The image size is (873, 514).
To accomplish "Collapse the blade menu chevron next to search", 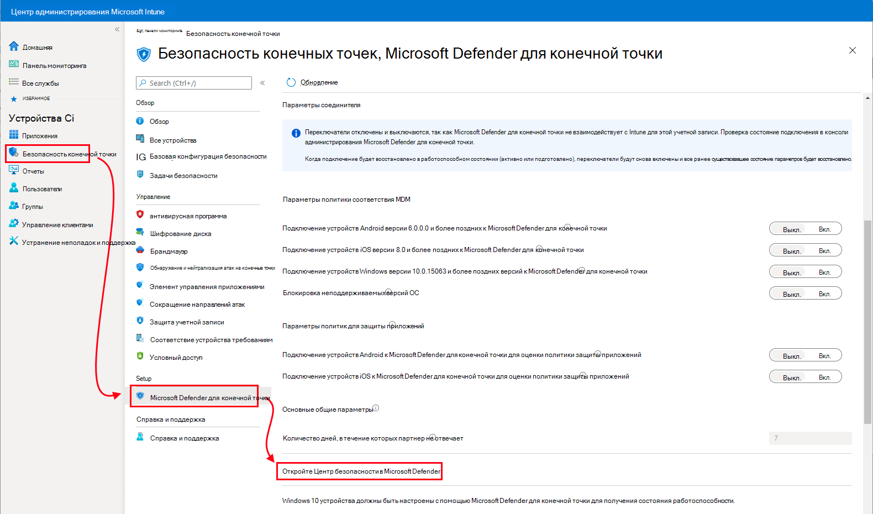I will (x=262, y=83).
